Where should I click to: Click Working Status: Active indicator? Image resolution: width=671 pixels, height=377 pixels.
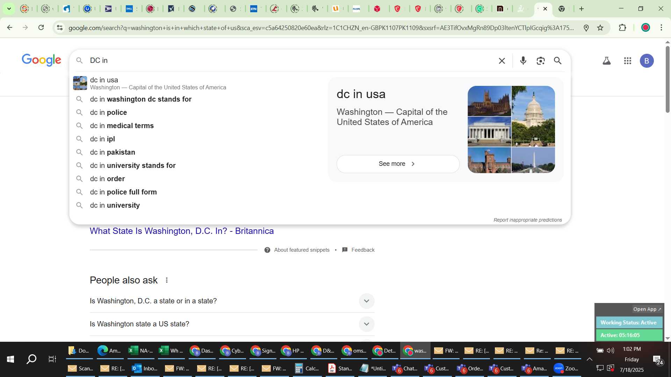(629, 323)
